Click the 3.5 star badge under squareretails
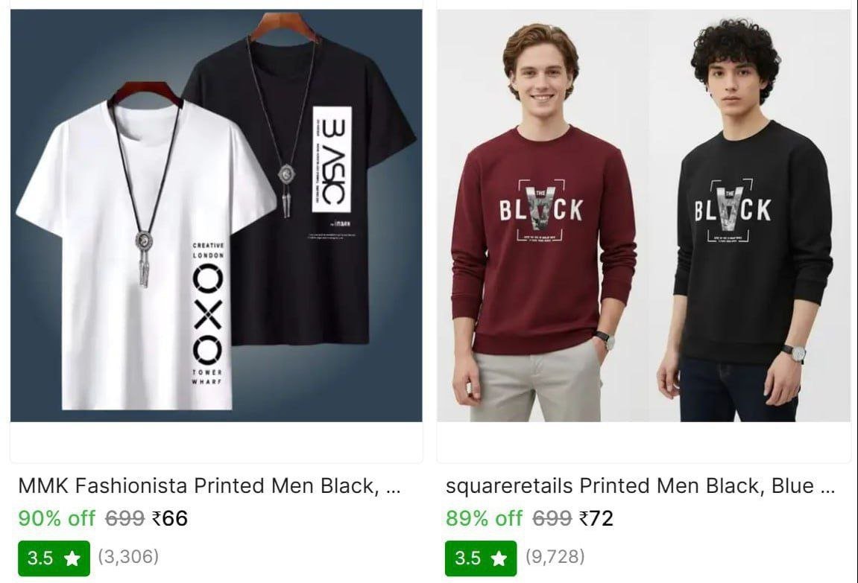The image size is (858, 583). point(481,558)
